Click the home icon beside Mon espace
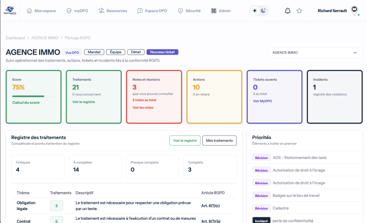The height and width of the screenshot is (223, 367). click(30, 11)
